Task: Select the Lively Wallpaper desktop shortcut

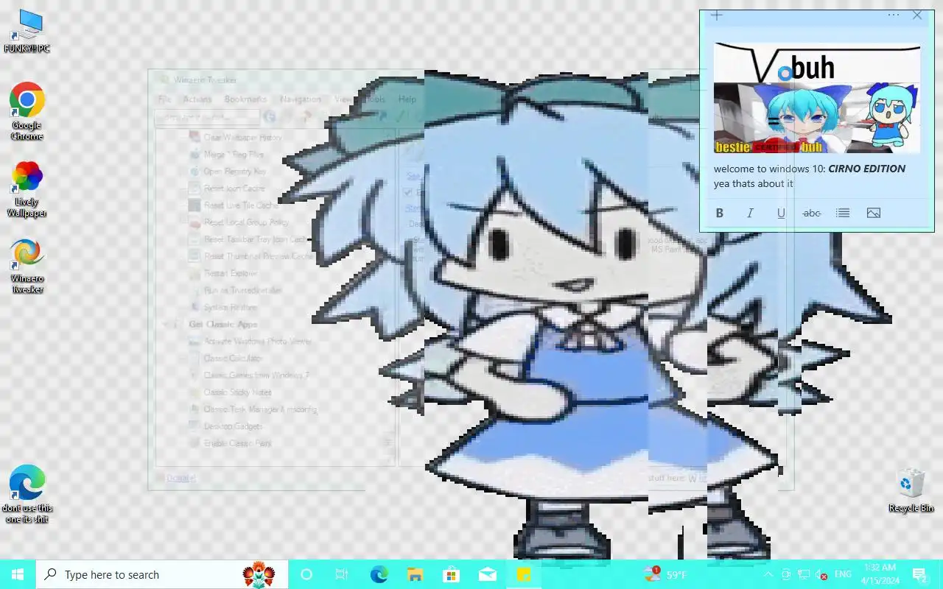Action: (27, 189)
